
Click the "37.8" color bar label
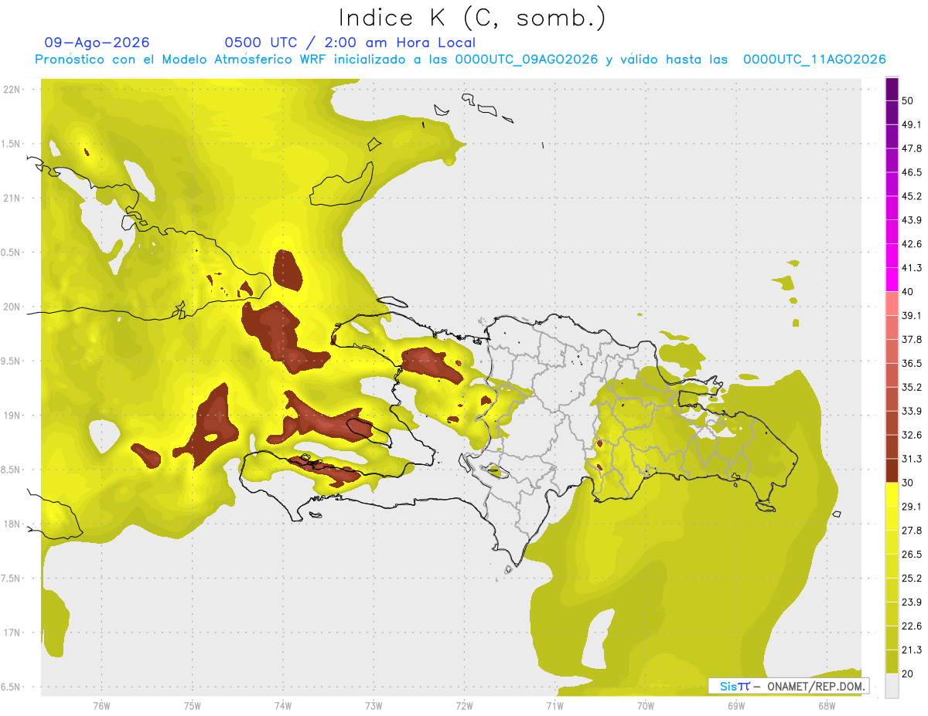coord(911,339)
